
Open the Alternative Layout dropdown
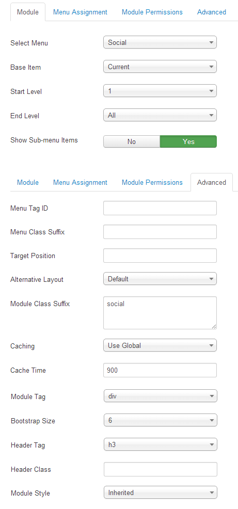[160, 279]
